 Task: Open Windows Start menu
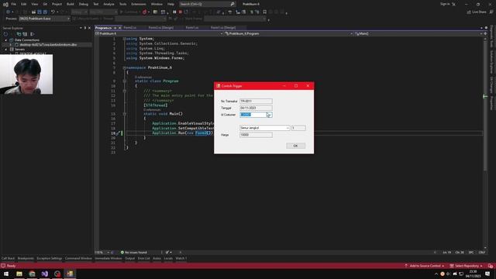pyautogui.click(x=6, y=274)
